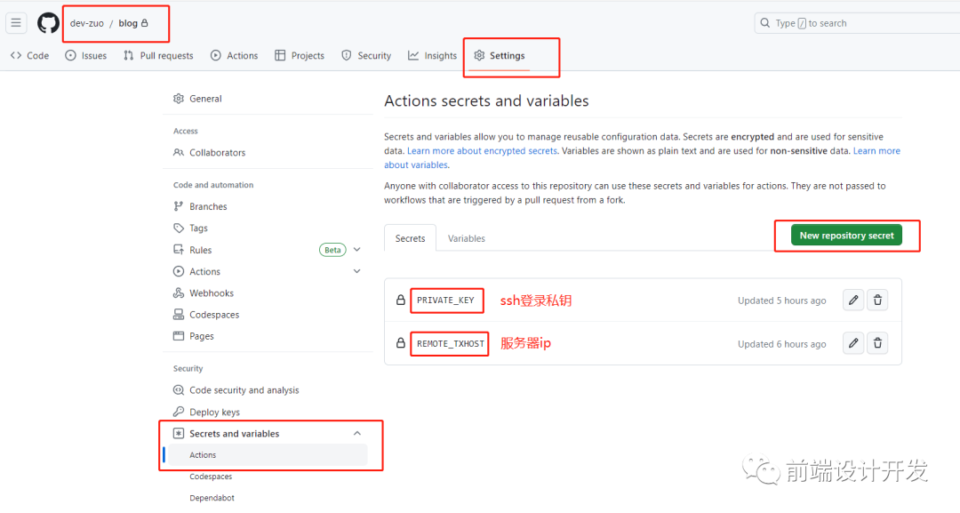960x513 pixels.
Task: Open the Pull requests tab
Action: [158, 56]
